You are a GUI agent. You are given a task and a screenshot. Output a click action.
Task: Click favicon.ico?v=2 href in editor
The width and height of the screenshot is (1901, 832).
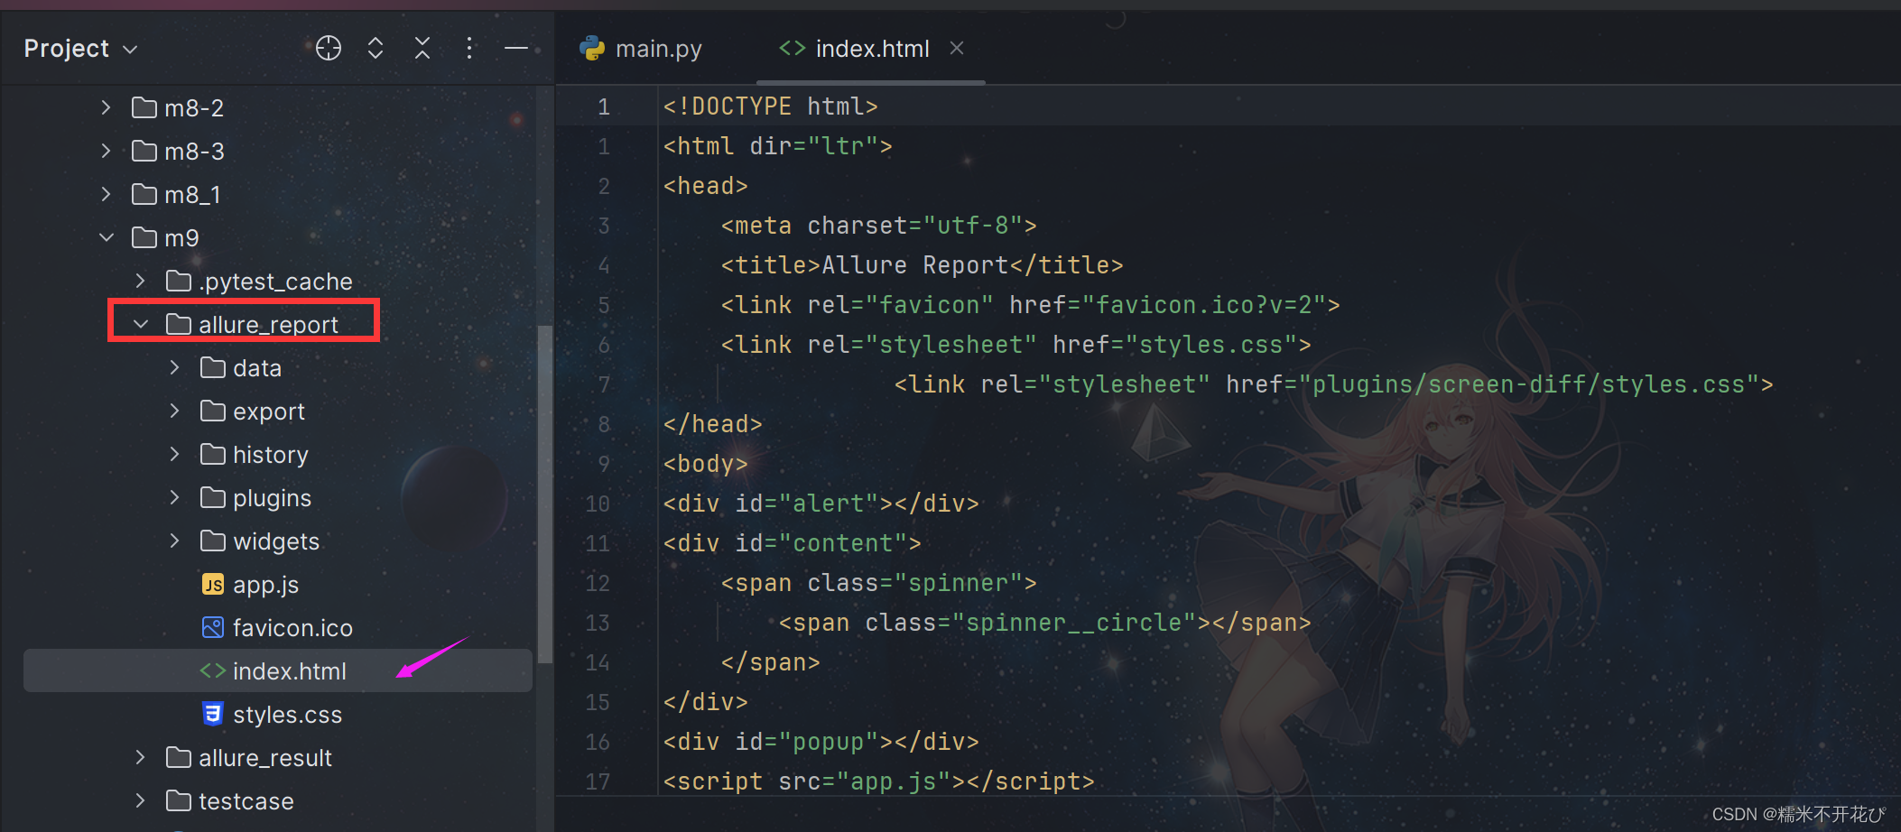click(1203, 305)
